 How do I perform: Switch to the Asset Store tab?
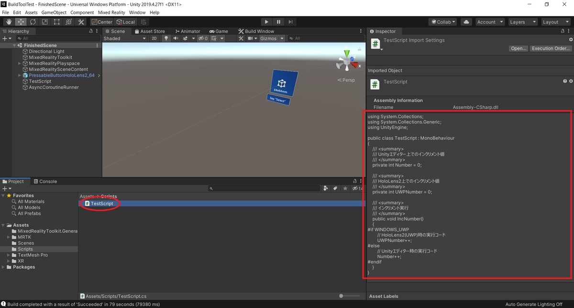(149, 31)
